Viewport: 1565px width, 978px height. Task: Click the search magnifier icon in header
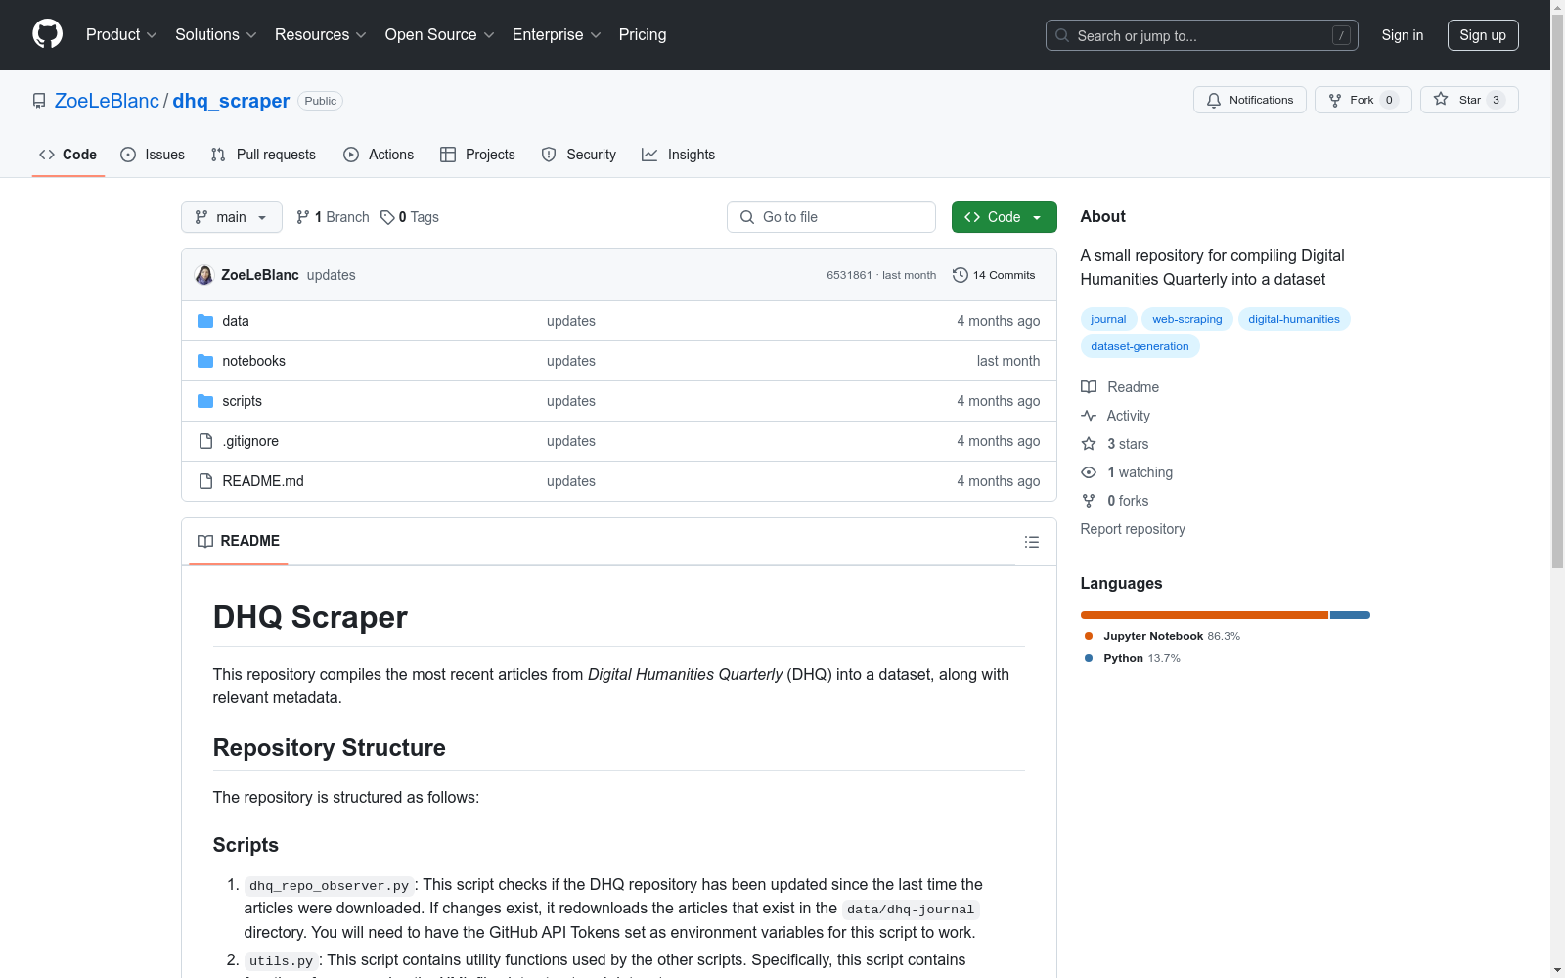(1062, 35)
